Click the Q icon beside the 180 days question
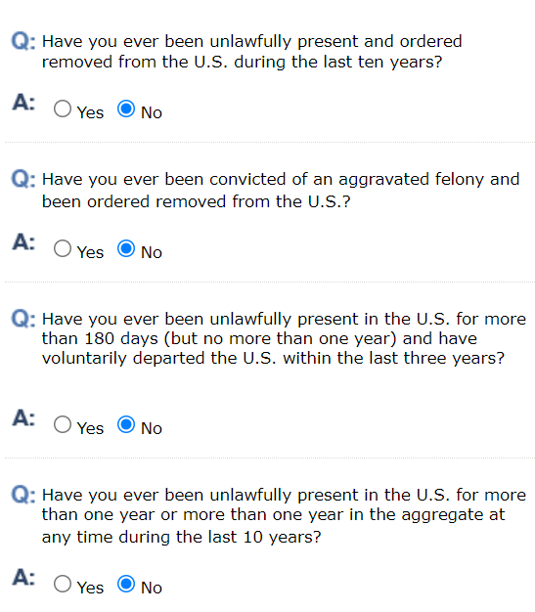Viewport: 535px width, 612px height. click(x=23, y=319)
